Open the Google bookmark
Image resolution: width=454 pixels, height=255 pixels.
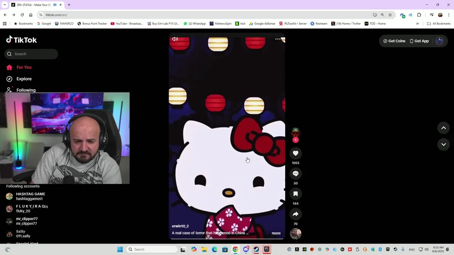[44, 24]
